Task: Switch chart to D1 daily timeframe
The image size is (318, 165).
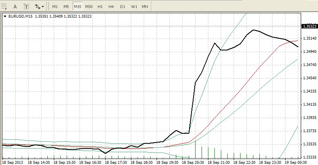Action: coord(122,7)
